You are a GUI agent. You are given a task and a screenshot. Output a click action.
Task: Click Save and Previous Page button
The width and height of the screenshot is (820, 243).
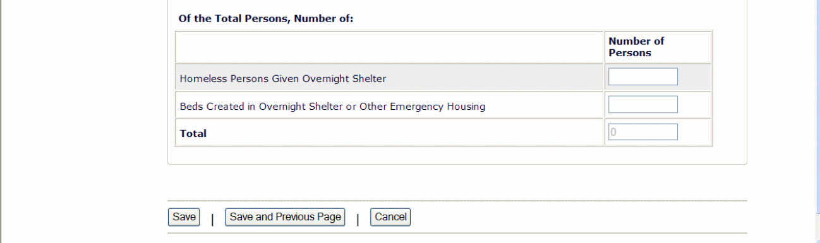pos(285,217)
